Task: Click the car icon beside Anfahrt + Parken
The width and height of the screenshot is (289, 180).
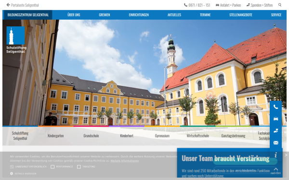Action: [x=218, y=5]
